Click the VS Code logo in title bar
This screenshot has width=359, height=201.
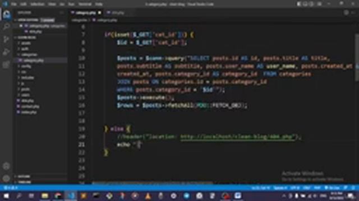(5, 4)
